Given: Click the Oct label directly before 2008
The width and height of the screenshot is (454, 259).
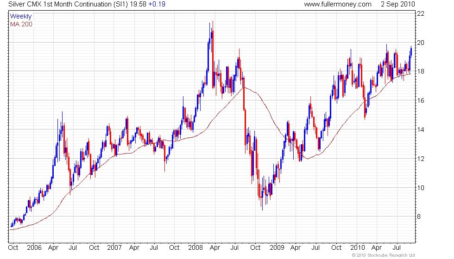Looking at the screenshot, I should pyautogui.click(x=174, y=248).
